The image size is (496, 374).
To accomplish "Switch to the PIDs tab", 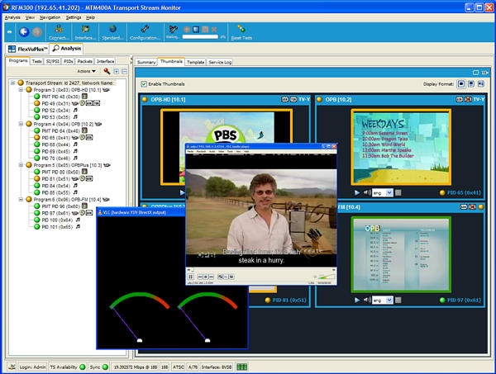I will click(69, 61).
